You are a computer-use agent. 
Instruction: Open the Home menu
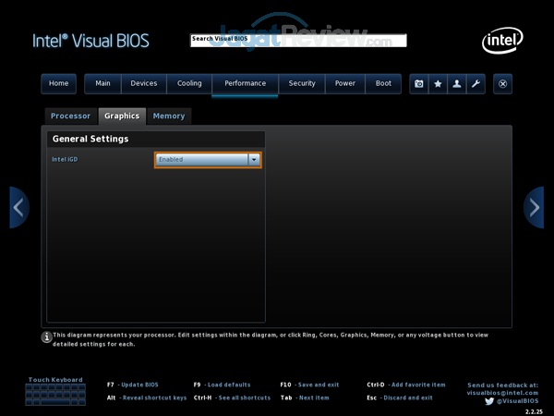[58, 83]
